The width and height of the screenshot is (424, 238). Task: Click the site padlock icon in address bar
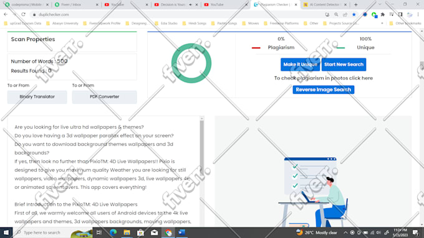coord(34,14)
